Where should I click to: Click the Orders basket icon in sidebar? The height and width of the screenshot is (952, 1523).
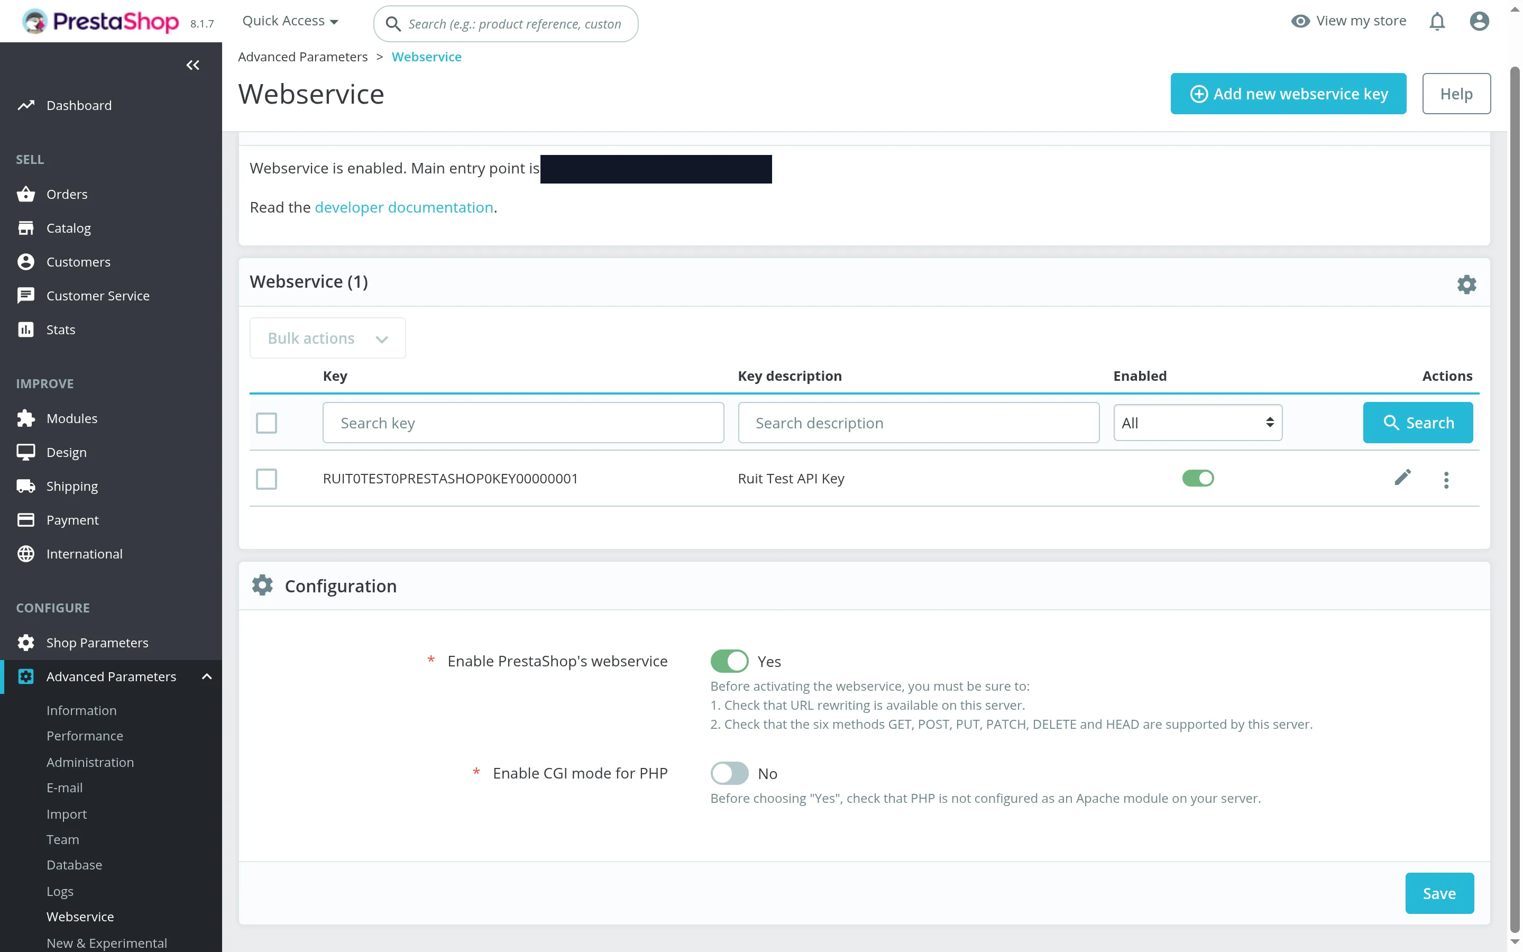[x=26, y=194]
